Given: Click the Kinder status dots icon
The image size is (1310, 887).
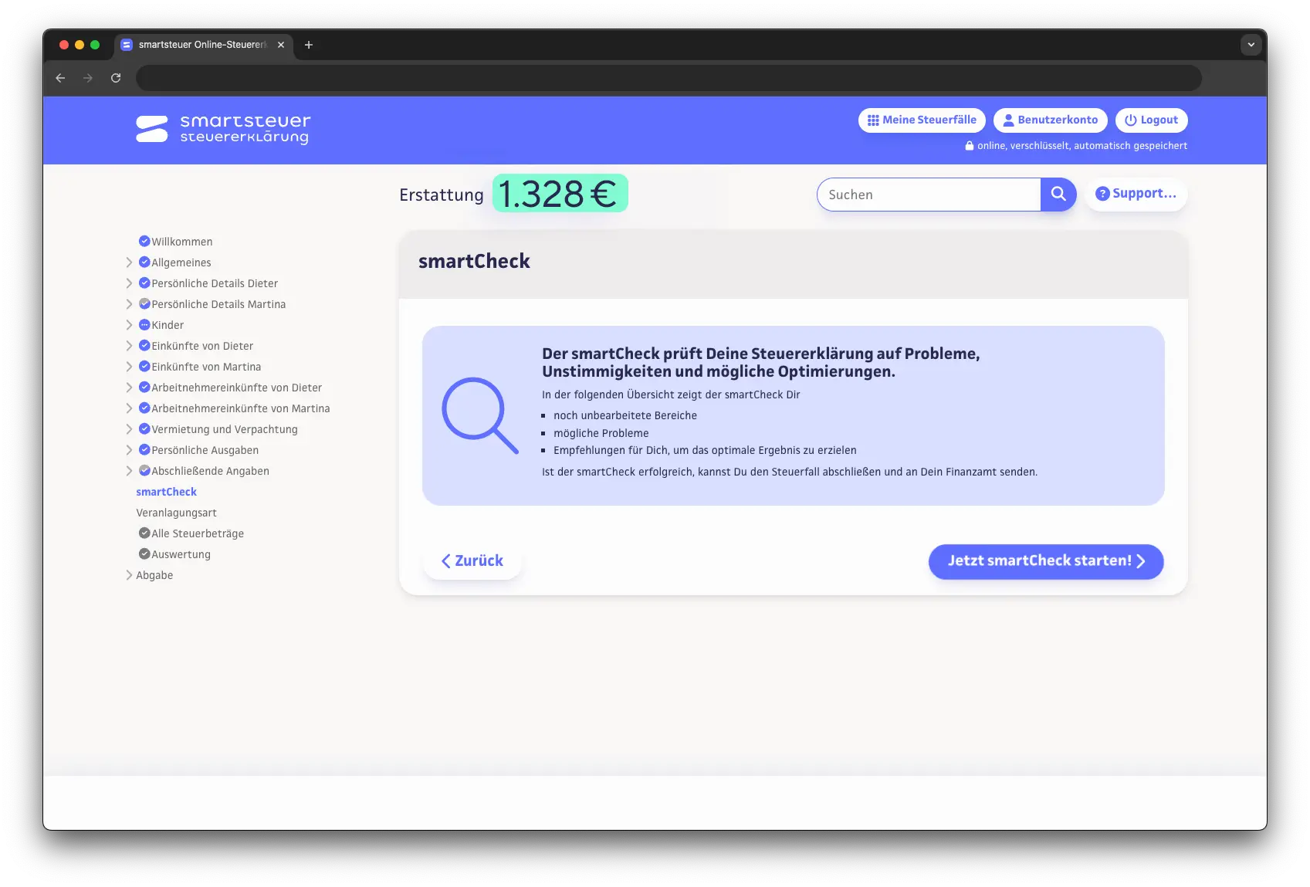Looking at the screenshot, I should 144,325.
